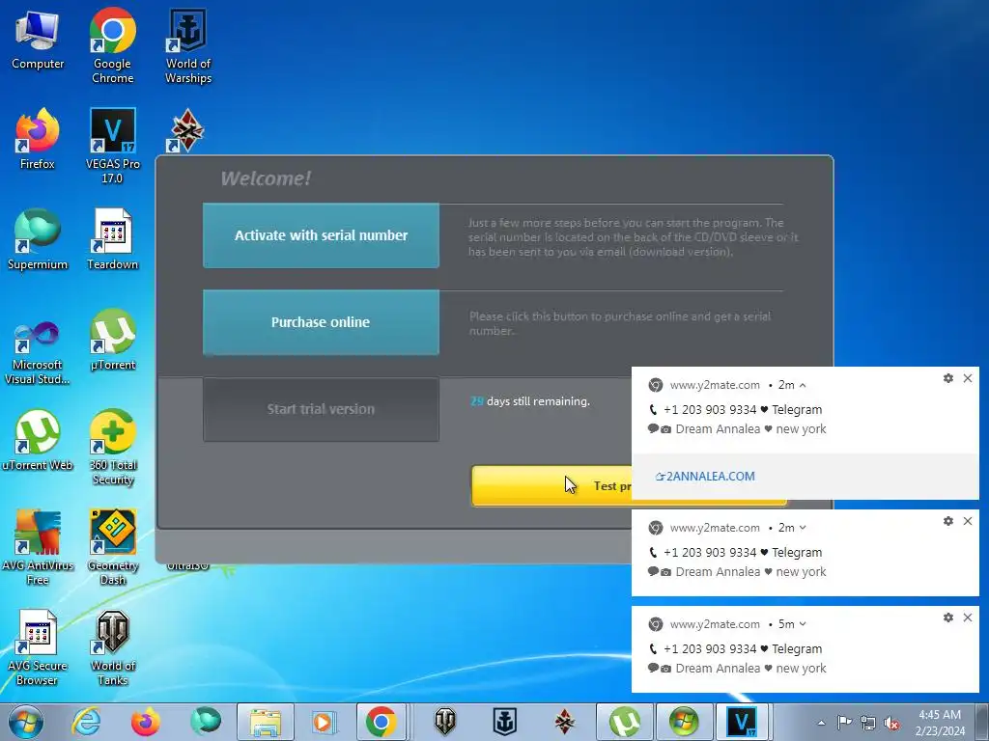Open the media player taskbar icon
Viewport: 989px width, 741px height.
pyautogui.click(x=325, y=722)
